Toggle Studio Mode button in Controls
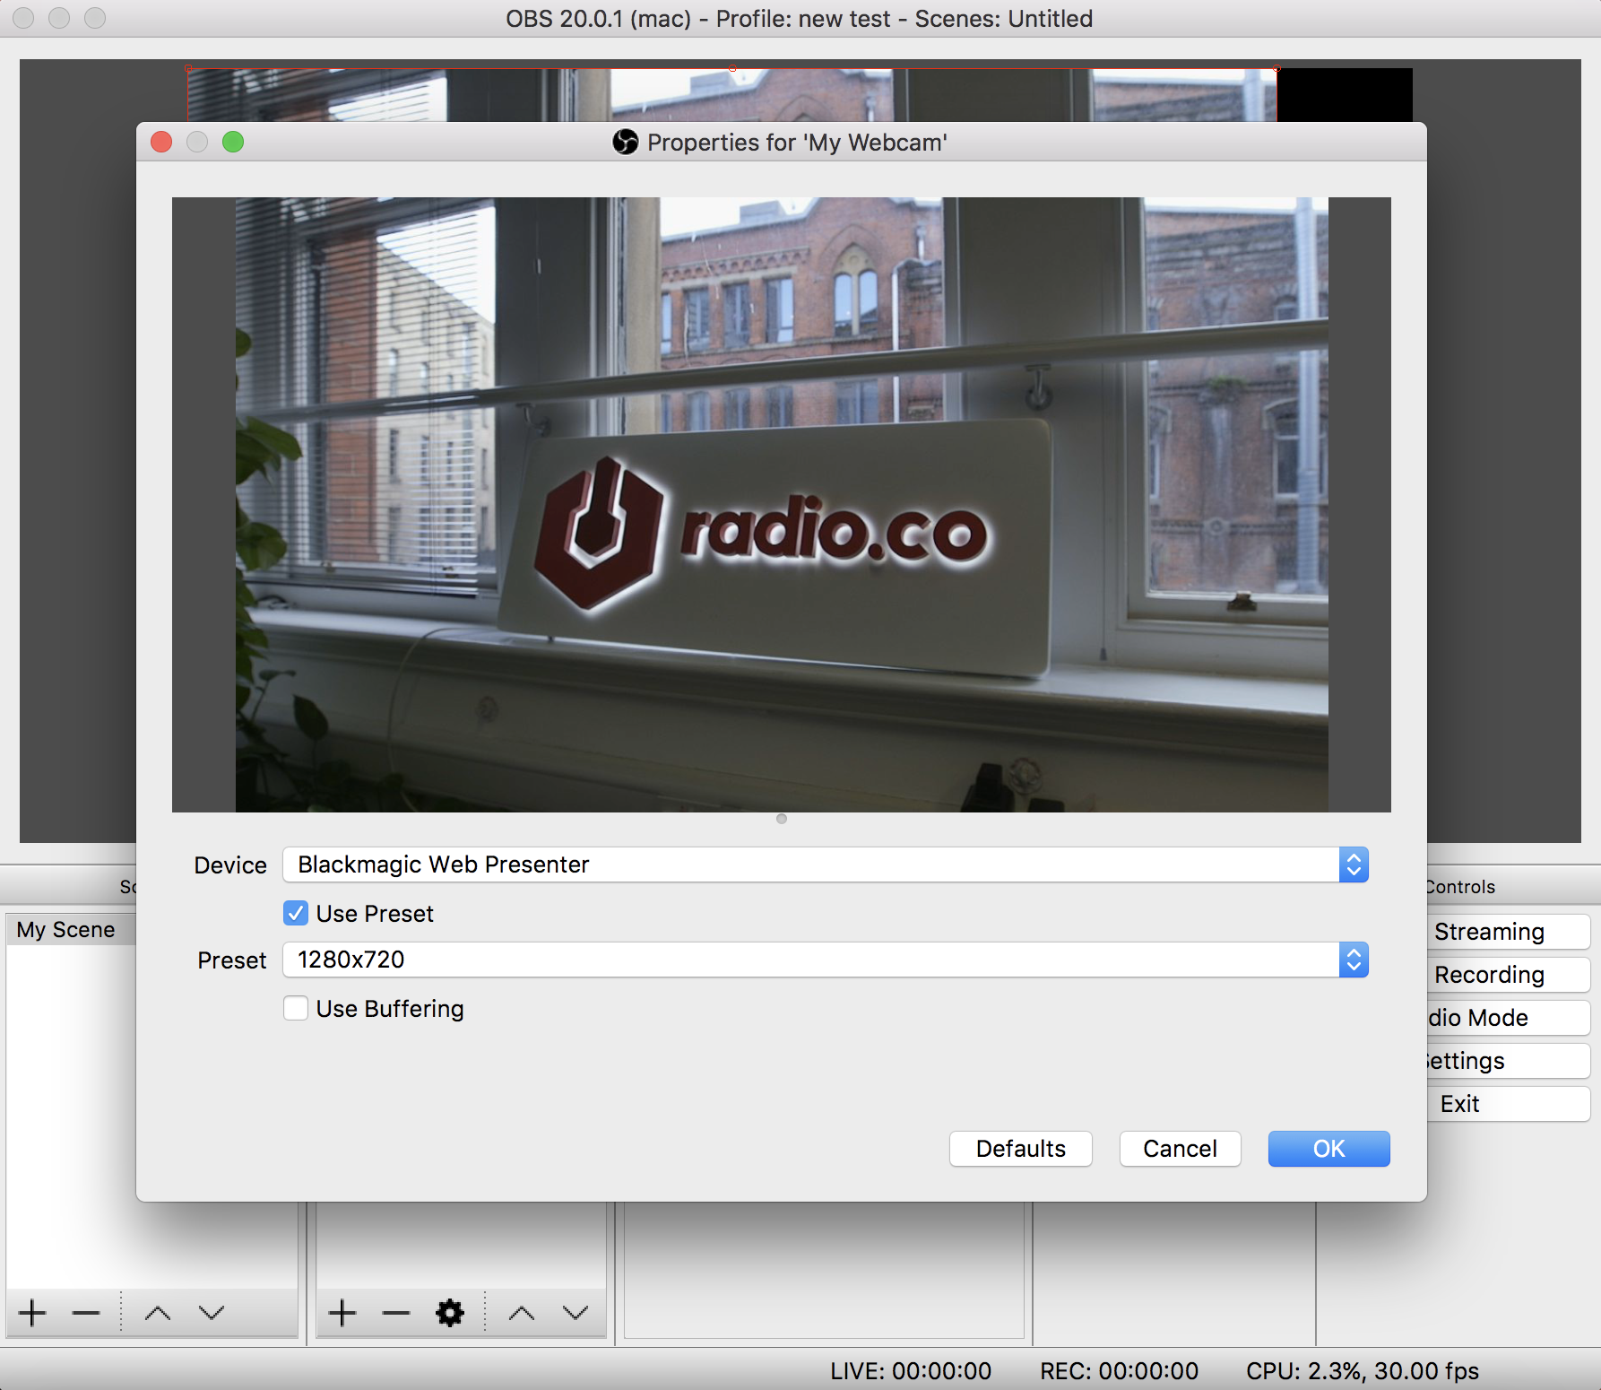 [1509, 1018]
